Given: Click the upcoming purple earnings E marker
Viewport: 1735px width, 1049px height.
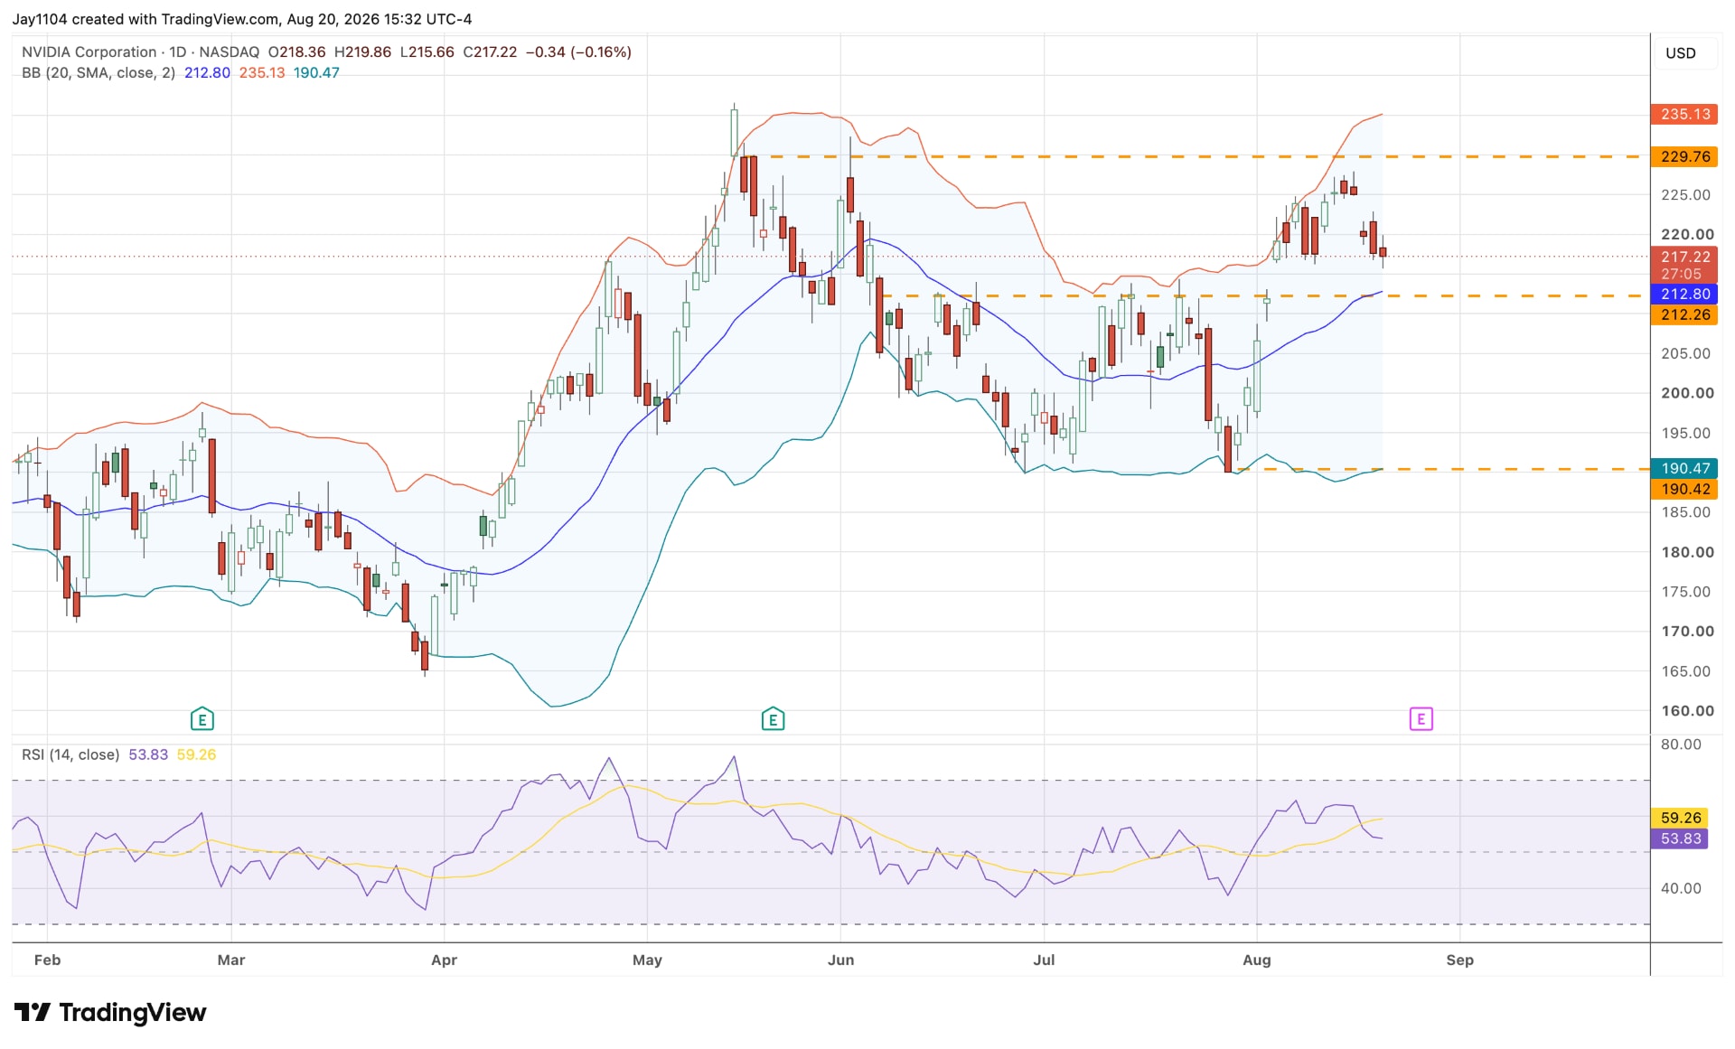Looking at the screenshot, I should tap(1421, 719).
